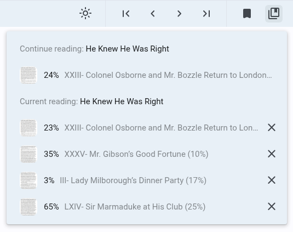Jump to III- Lady Milborough's Dinner Party
The image size is (293, 232).
[x=133, y=180]
